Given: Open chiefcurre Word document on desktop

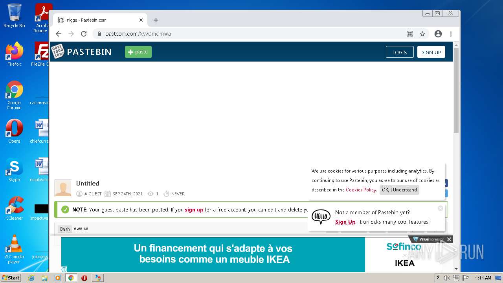Looking at the screenshot, I should pos(40,132).
